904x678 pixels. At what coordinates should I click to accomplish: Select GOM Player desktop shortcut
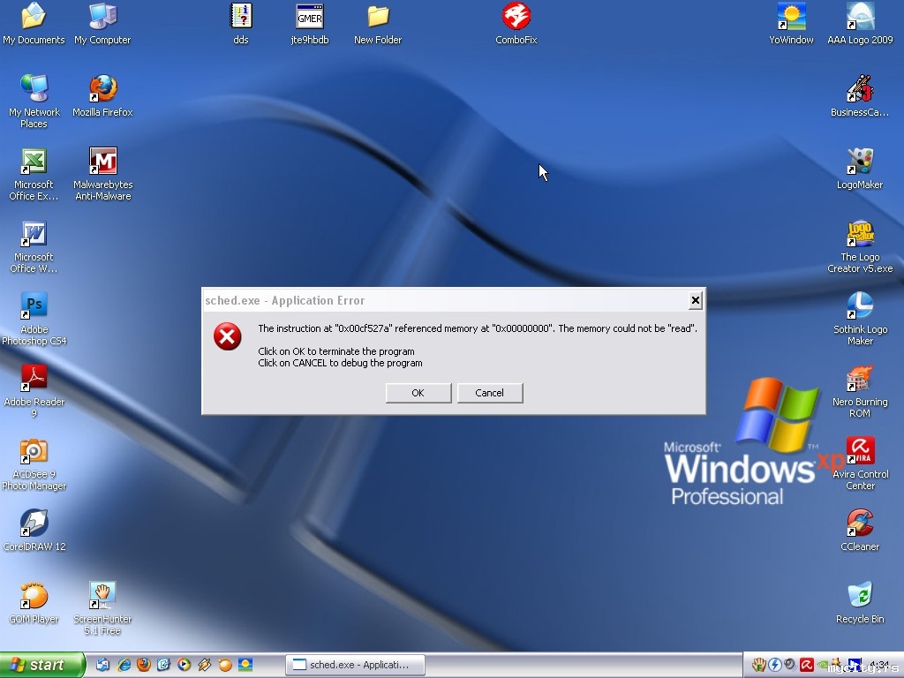pyautogui.click(x=34, y=603)
